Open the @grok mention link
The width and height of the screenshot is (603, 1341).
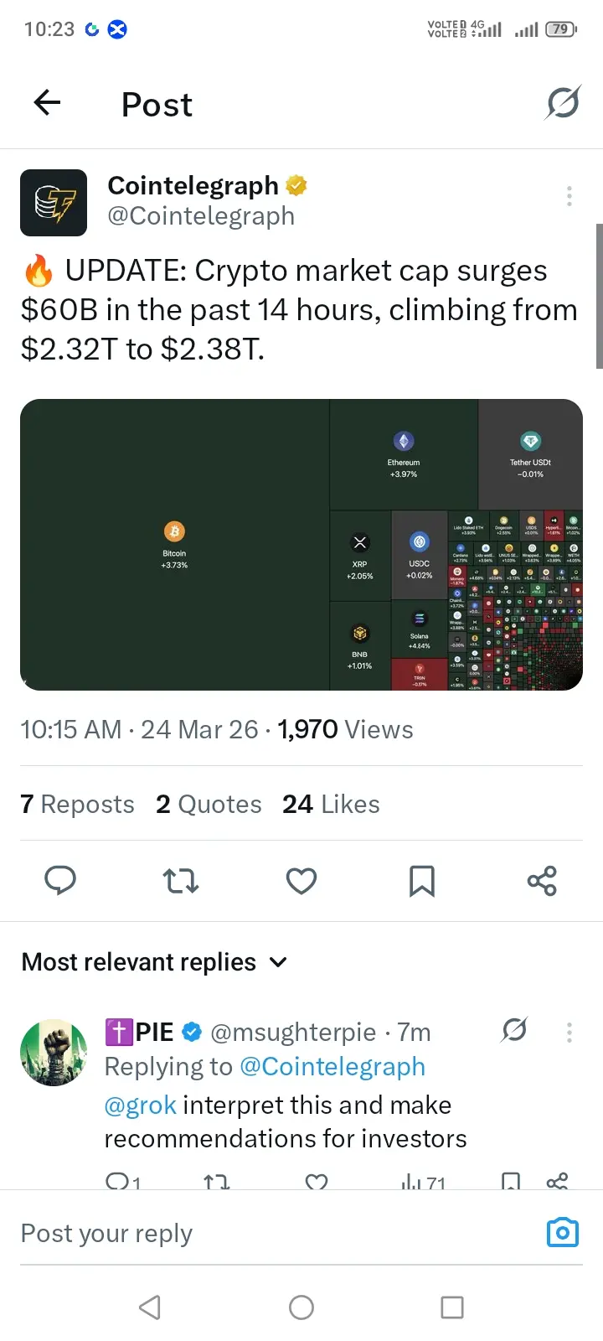click(x=140, y=1105)
